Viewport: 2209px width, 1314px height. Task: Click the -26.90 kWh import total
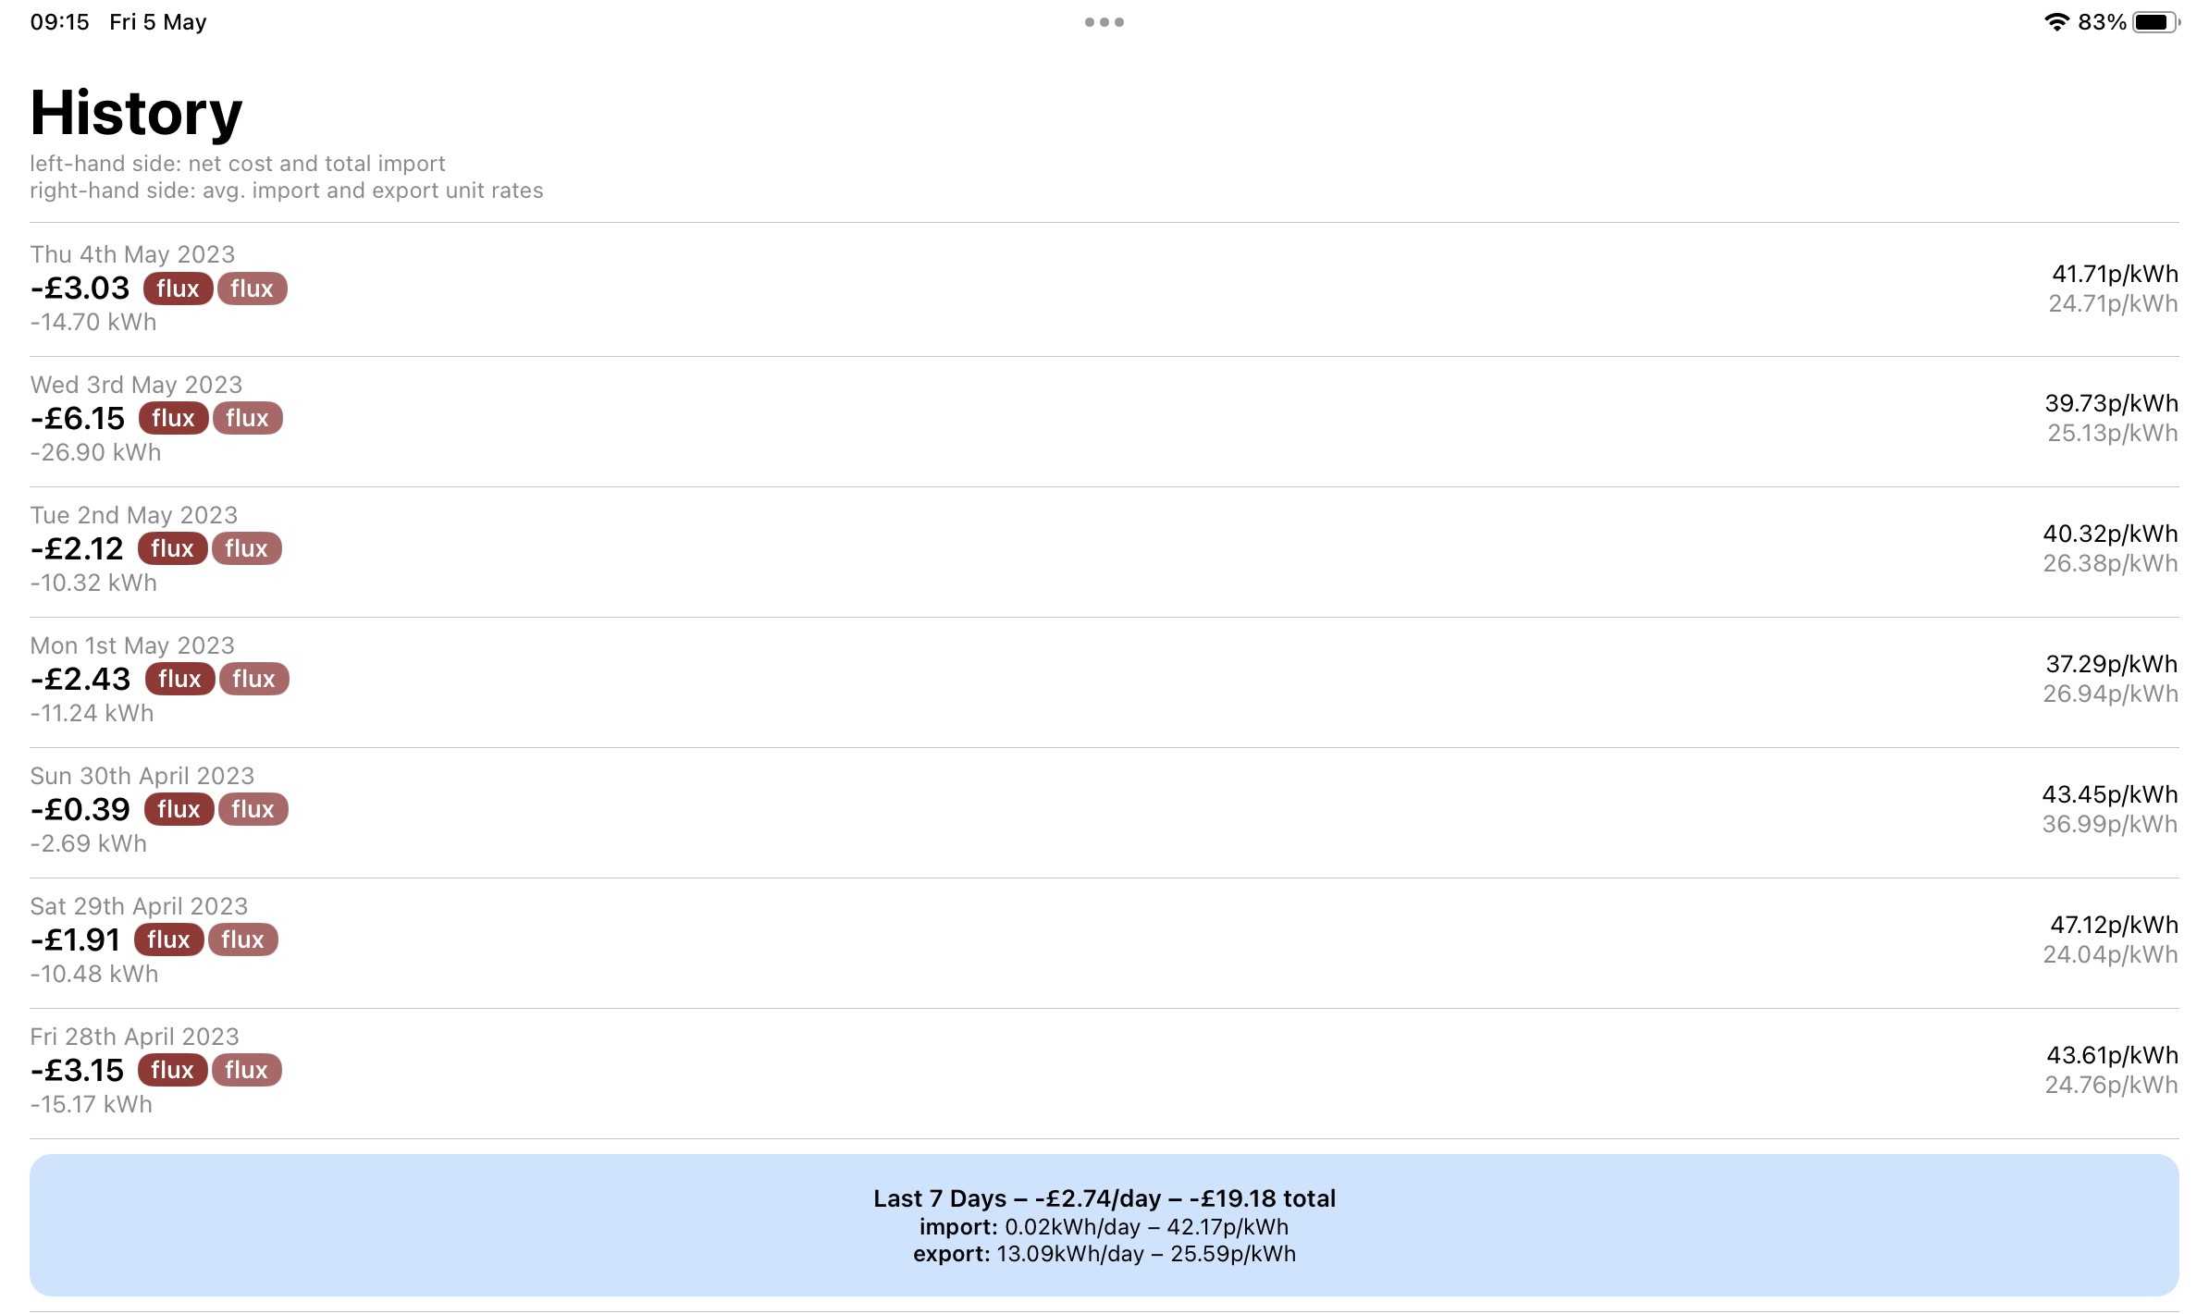click(95, 453)
